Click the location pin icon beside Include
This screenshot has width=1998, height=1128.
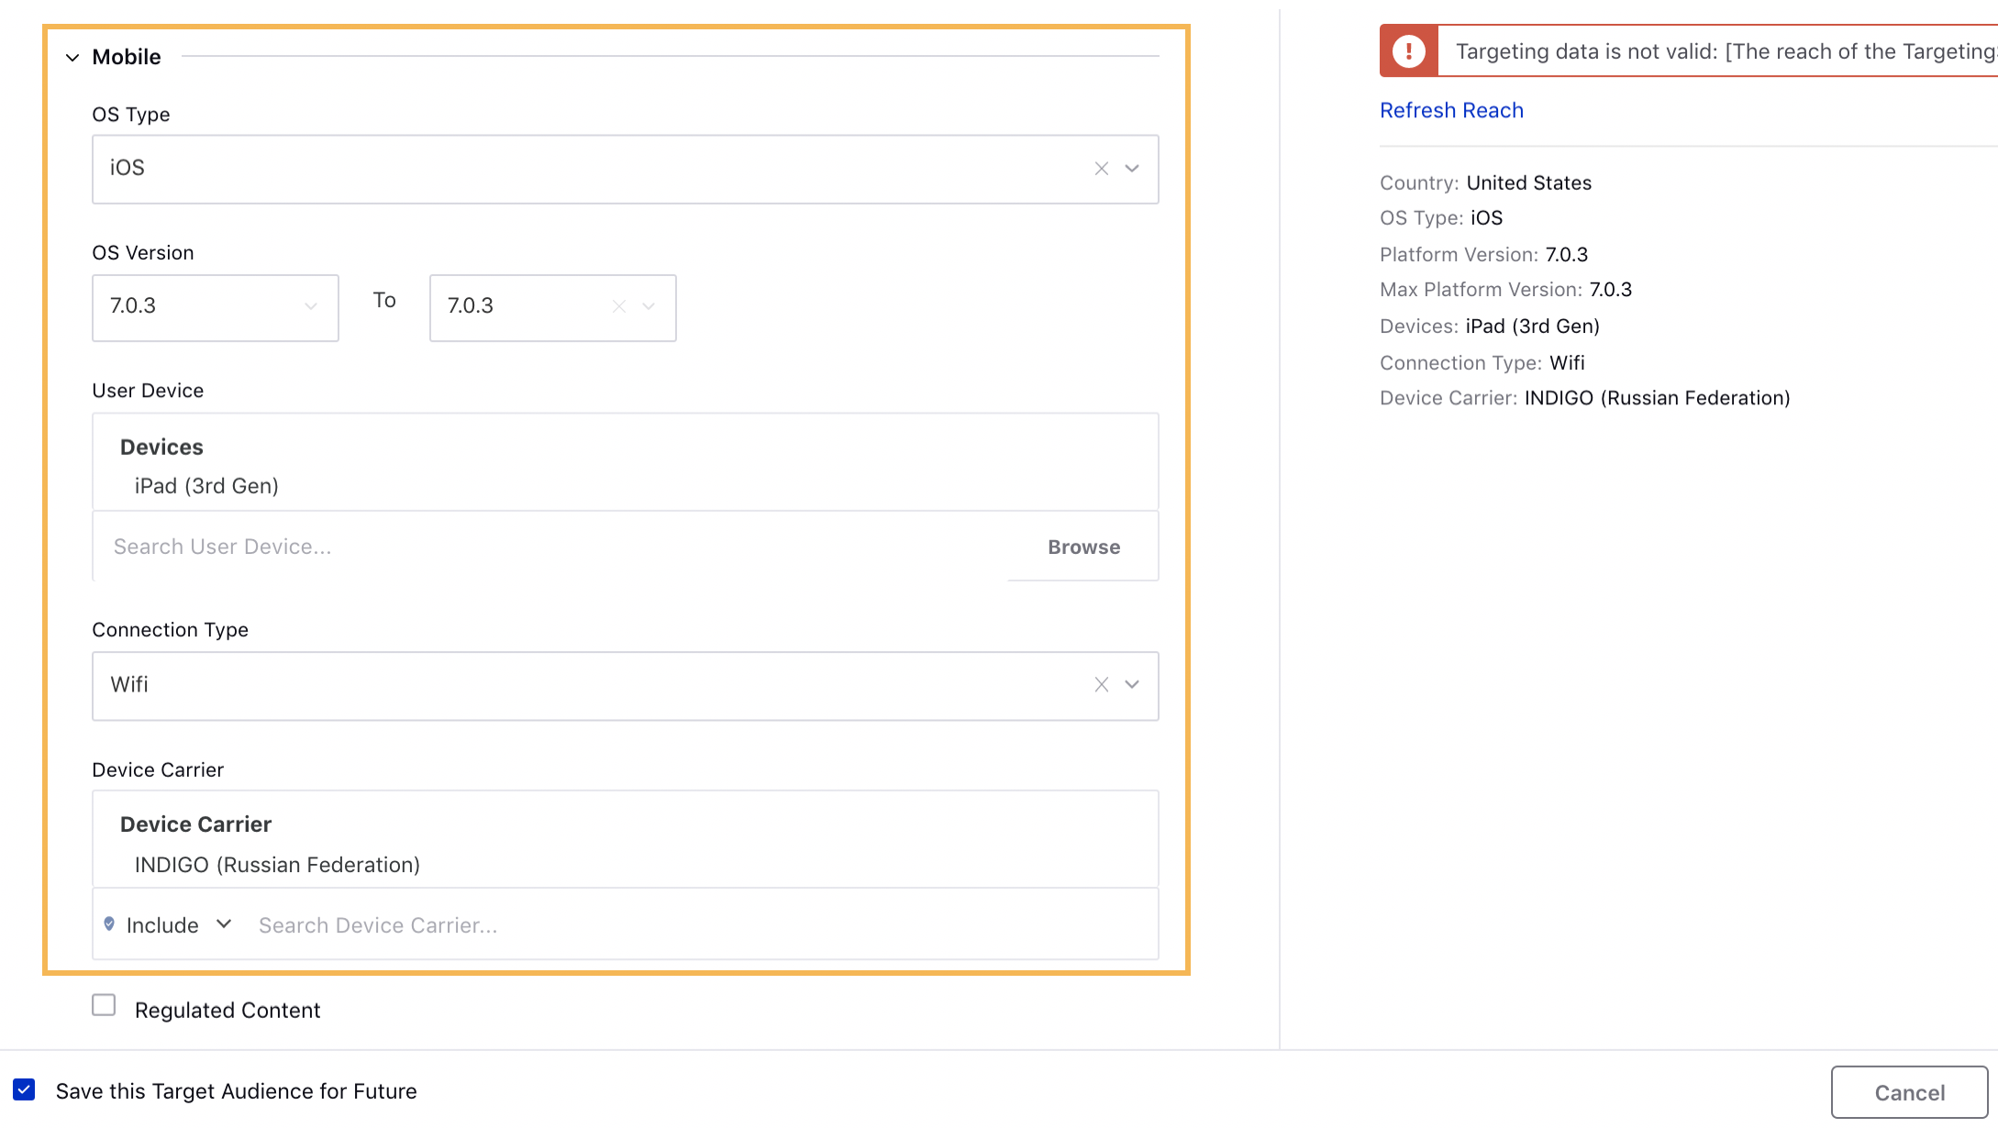click(110, 924)
